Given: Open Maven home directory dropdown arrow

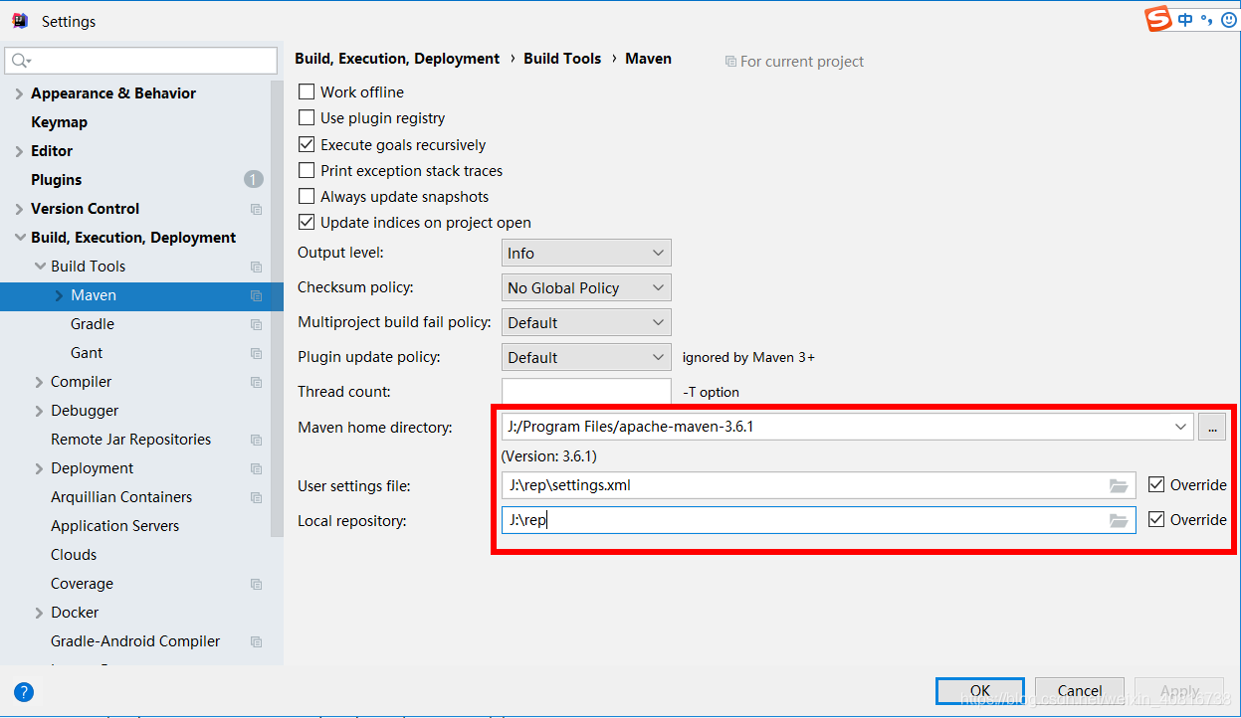Looking at the screenshot, I should pyautogui.click(x=1180, y=427).
